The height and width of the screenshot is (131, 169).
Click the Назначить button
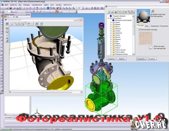click(x=141, y=59)
